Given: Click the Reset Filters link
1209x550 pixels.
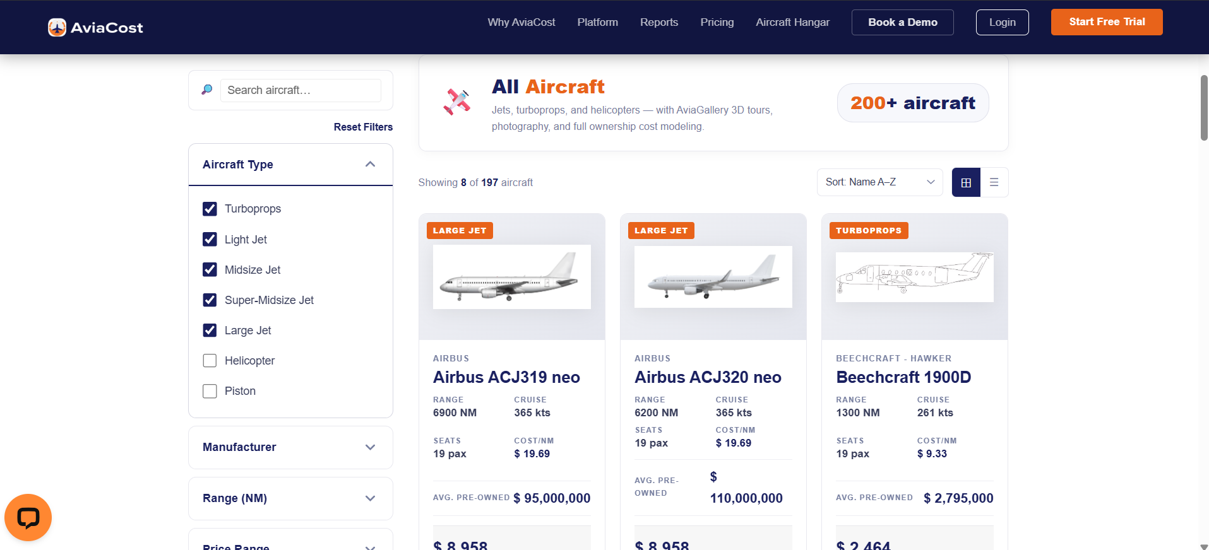Looking at the screenshot, I should [x=363, y=127].
